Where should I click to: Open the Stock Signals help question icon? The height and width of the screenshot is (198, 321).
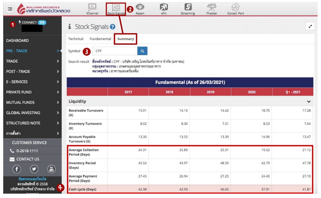[113, 27]
